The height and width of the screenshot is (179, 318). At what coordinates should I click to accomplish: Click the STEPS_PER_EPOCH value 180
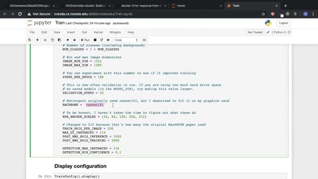pyautogui.click(x=100, y=77)
